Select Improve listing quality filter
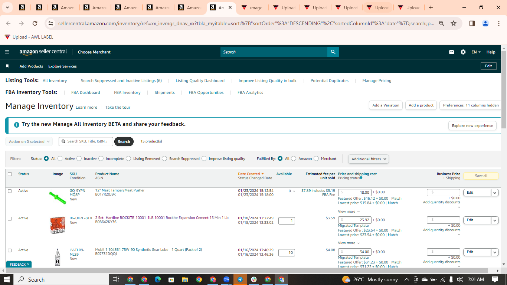Image resolution: width=507 pixels, height=285 pixels. 204,158
